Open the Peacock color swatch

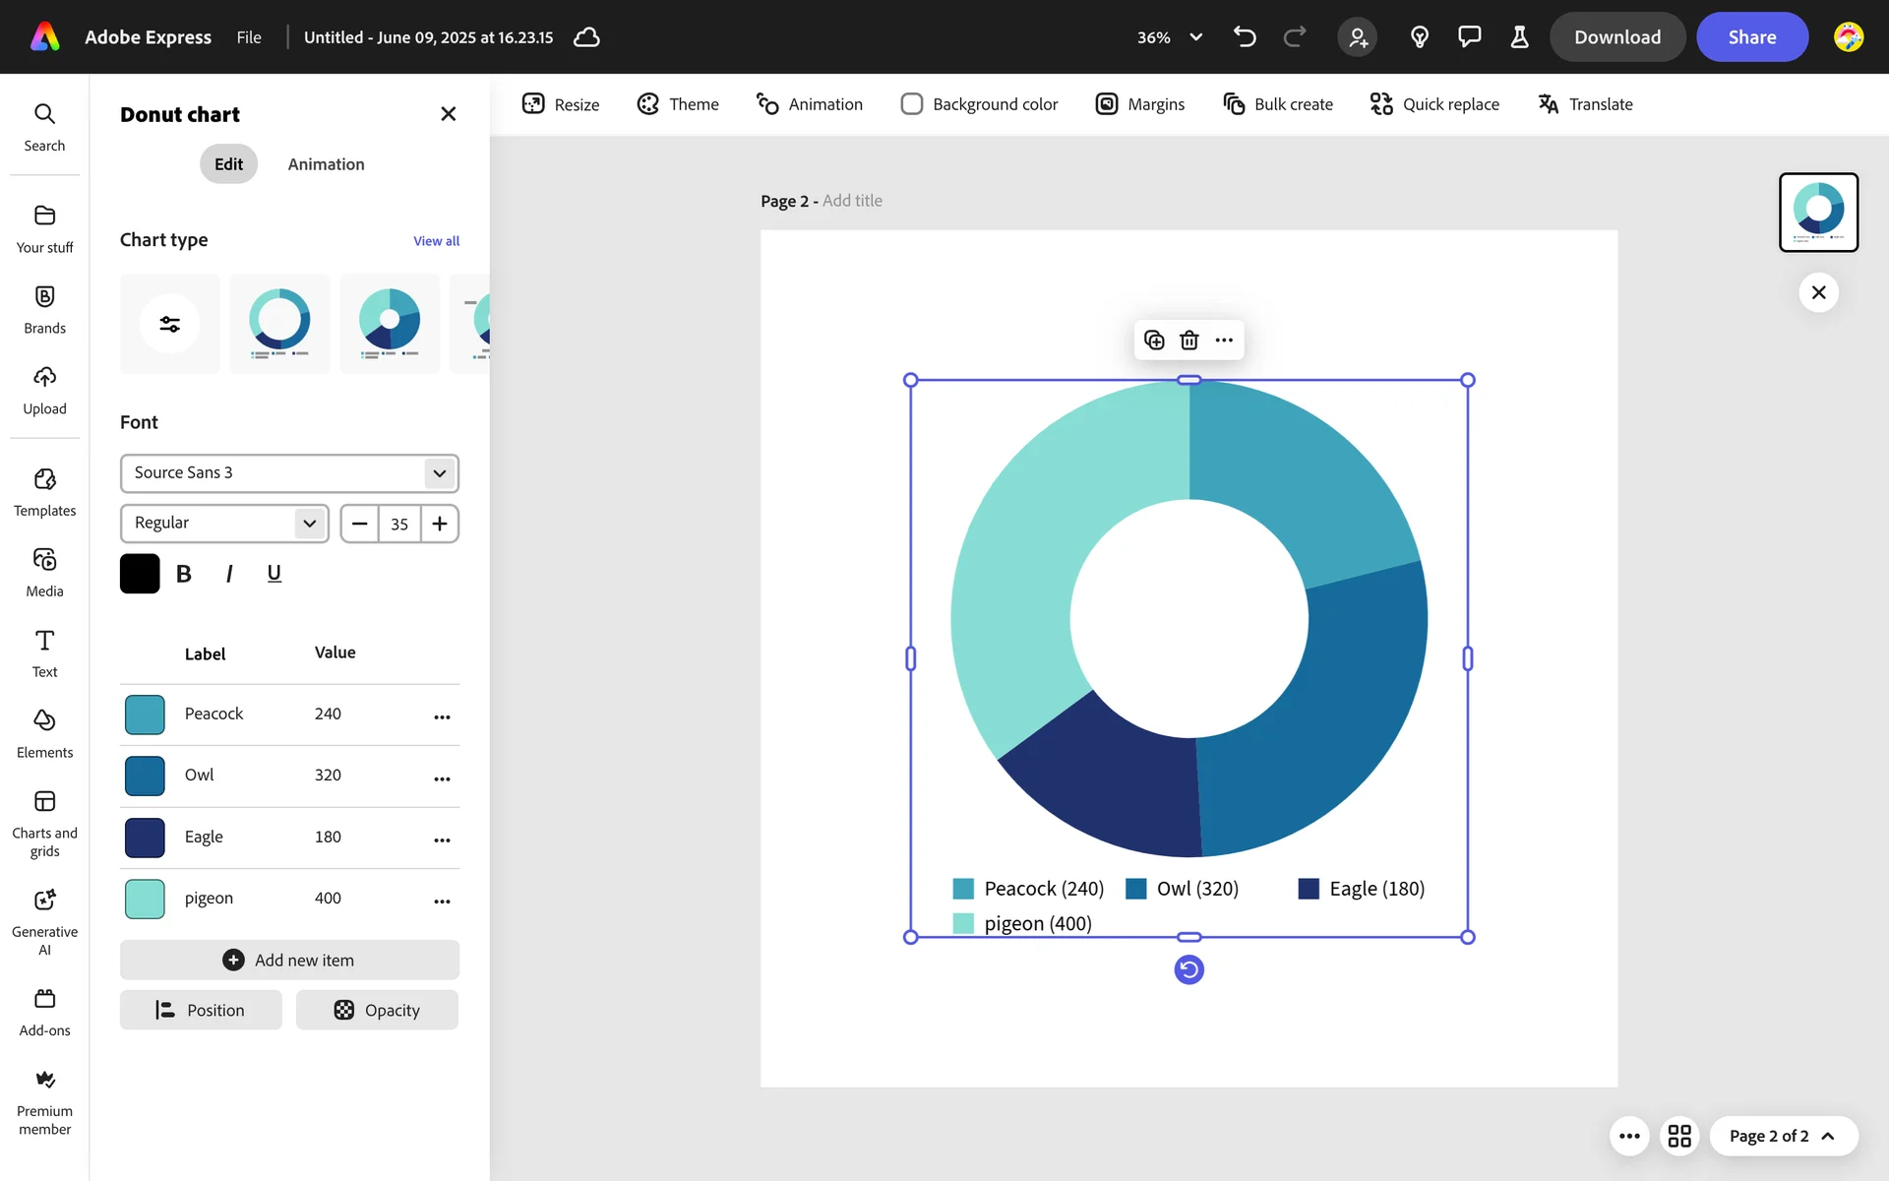pyautogui.click(x=145, y=715)
